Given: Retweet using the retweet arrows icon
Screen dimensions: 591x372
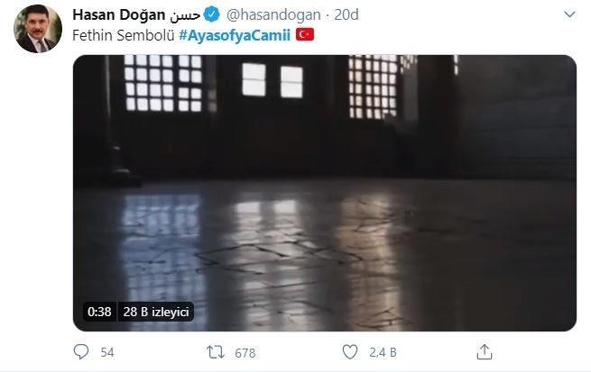Looking at the screenshot, I should tap(216, 352).
